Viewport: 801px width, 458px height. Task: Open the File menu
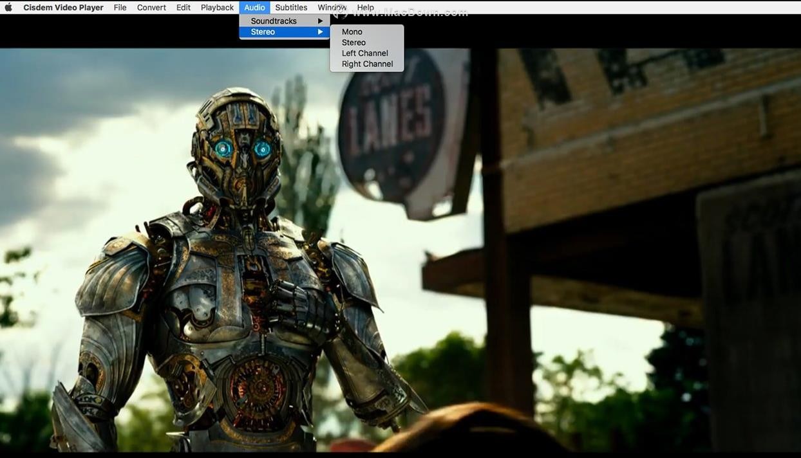coord(120,8)
